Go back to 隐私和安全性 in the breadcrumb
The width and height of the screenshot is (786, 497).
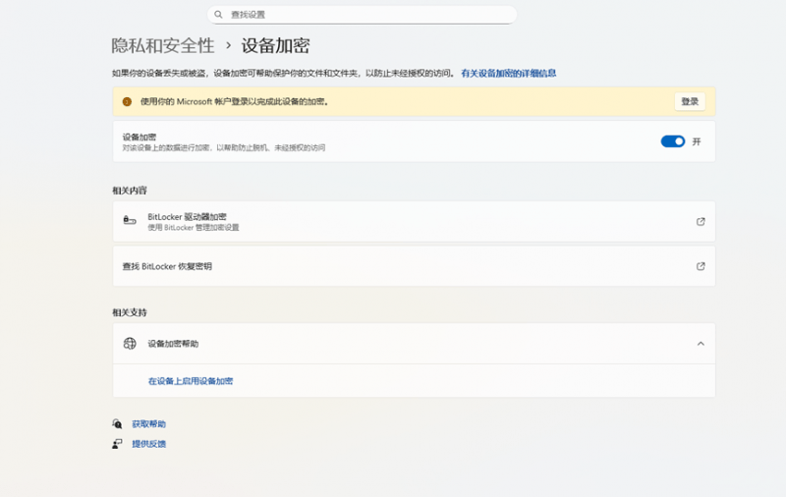click(162, 45)
